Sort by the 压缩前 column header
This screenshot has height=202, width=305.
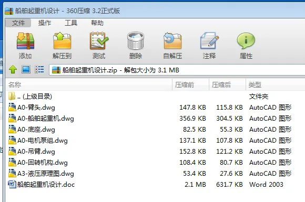[x=190, y=84]
